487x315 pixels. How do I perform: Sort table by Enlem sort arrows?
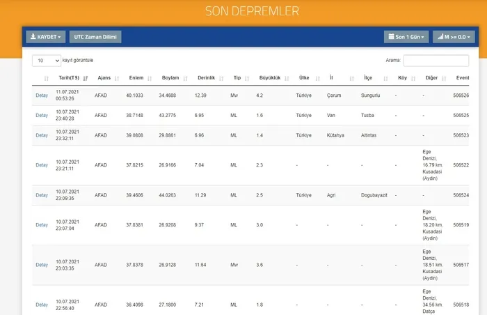tap(150, 78)
